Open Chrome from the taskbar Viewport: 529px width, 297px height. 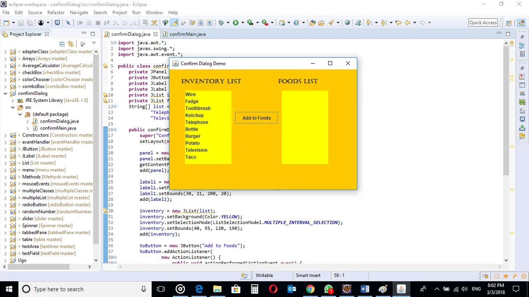310,289
